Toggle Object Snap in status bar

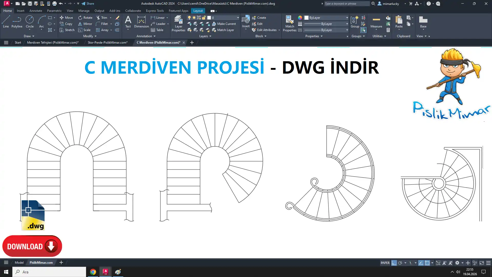click(427, 263)
